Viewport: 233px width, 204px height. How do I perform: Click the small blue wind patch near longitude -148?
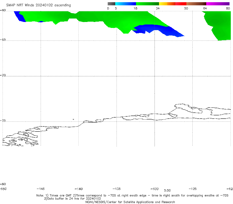(20, 16)
